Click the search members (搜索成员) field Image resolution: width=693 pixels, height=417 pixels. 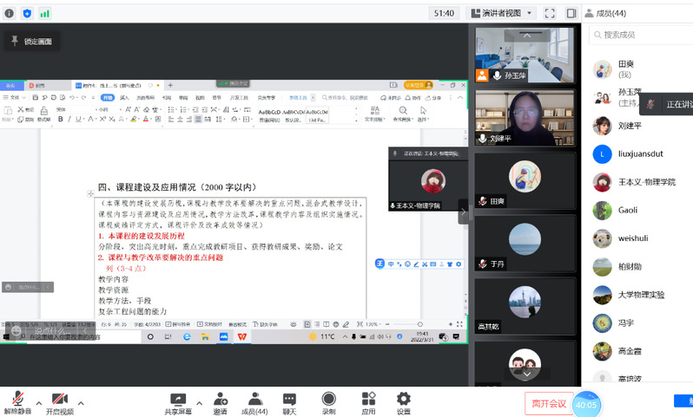coord(643,35)
